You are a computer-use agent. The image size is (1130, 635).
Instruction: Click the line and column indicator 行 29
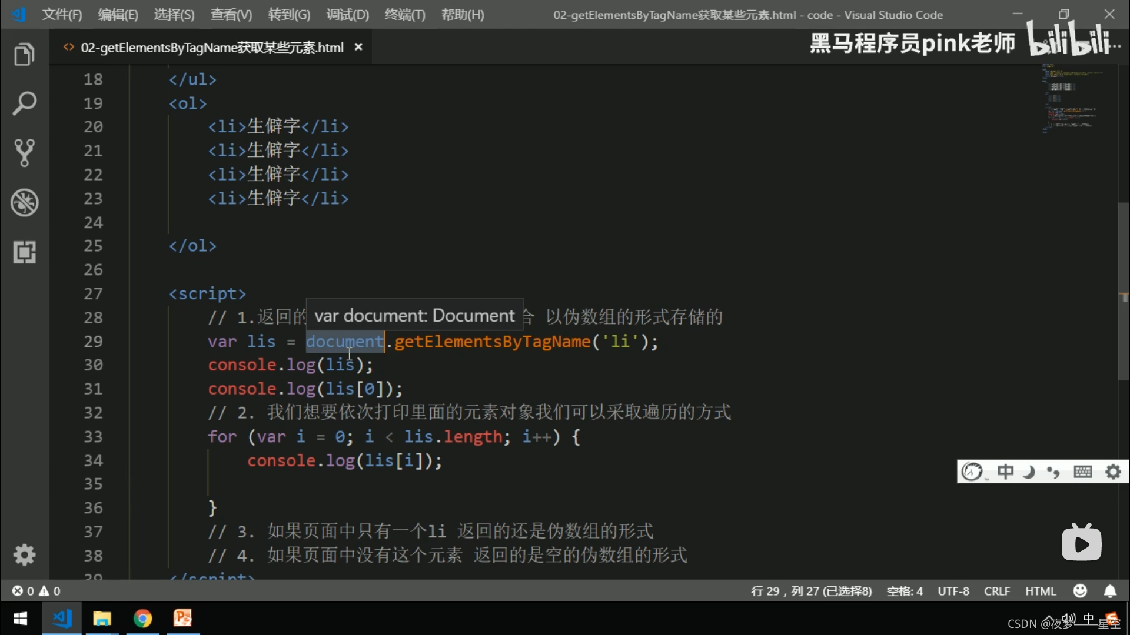[811, 591]
